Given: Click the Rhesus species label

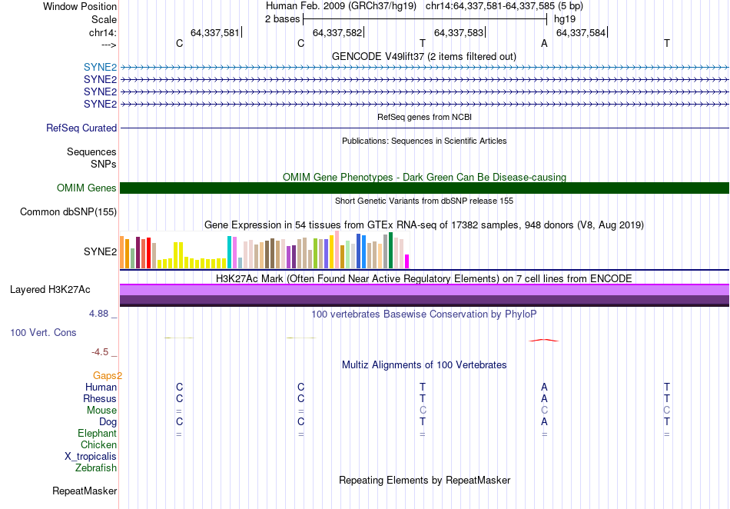Looking at the screenshot, I should pyautogui.click(x=100, y=399).
